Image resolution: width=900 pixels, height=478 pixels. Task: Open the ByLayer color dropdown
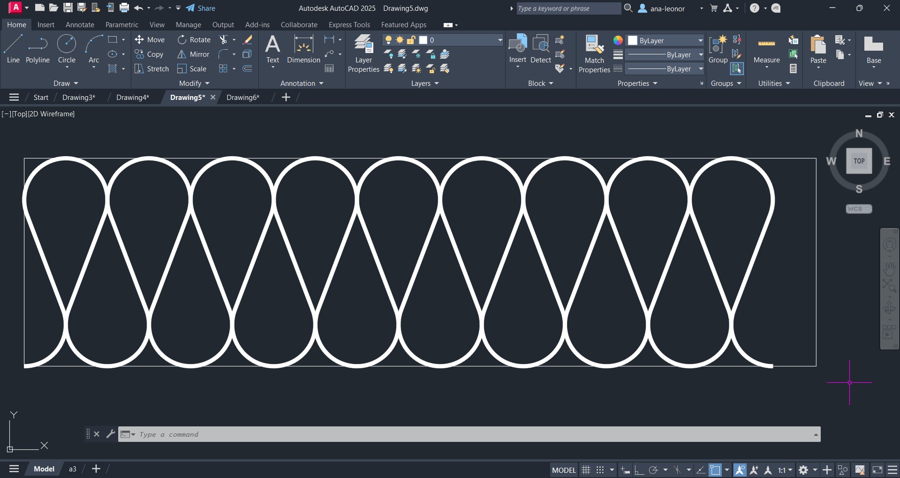pyautogui.click(x=700, y=40)
